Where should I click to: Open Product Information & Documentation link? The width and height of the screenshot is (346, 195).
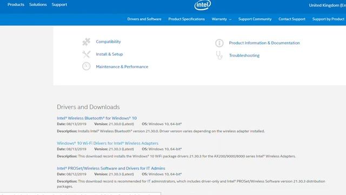pyautogui.click(x=264, y=43)
